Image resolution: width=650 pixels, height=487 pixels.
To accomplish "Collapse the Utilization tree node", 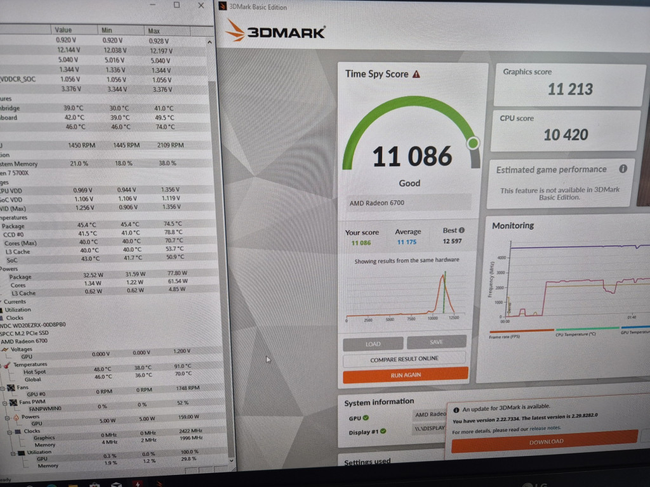I will [13, 454].
